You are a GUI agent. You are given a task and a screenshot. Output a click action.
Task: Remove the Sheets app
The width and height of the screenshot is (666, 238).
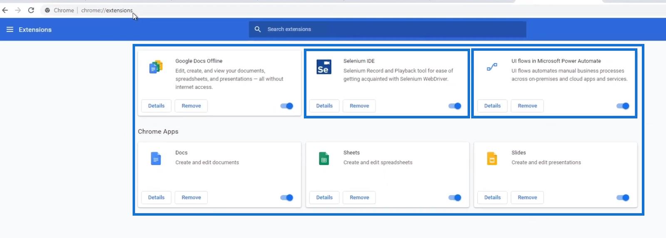[359, 198]
